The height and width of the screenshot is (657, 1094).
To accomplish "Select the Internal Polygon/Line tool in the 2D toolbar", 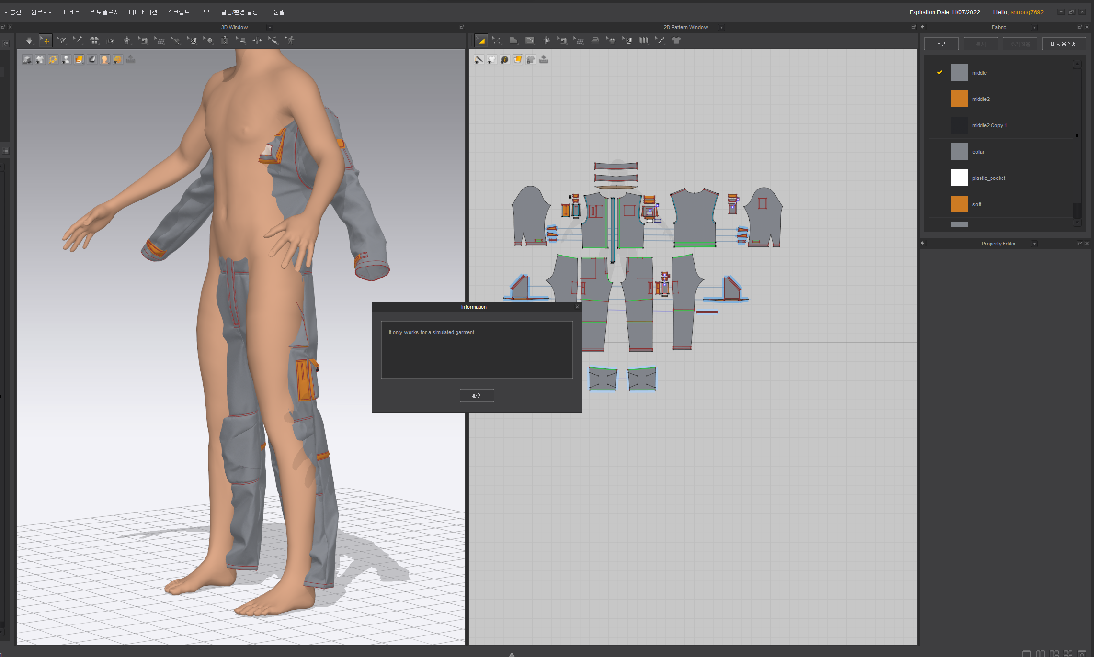I will (530, 41).
